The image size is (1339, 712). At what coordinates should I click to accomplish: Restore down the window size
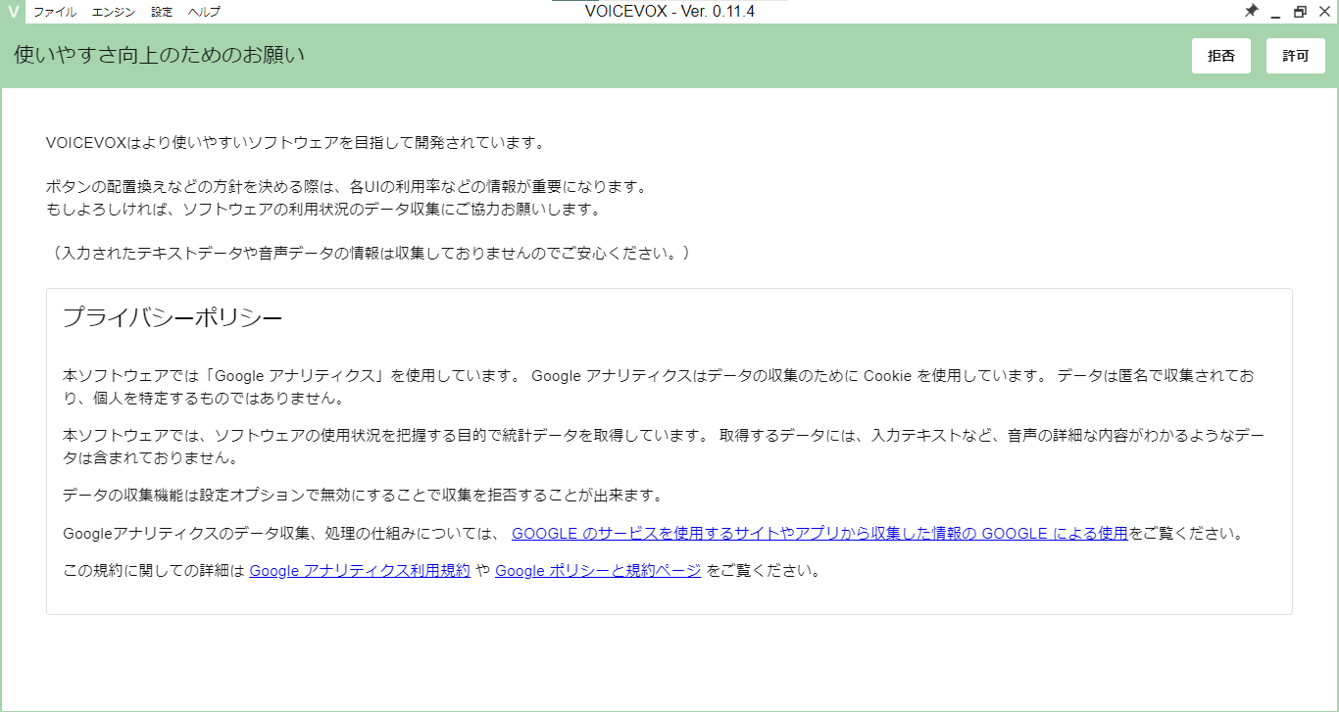coord(1300,12)
